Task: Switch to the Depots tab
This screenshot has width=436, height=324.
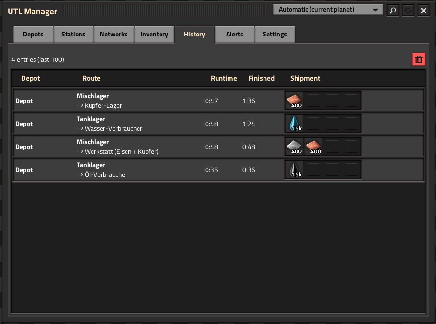Action: tap(33, 34)
